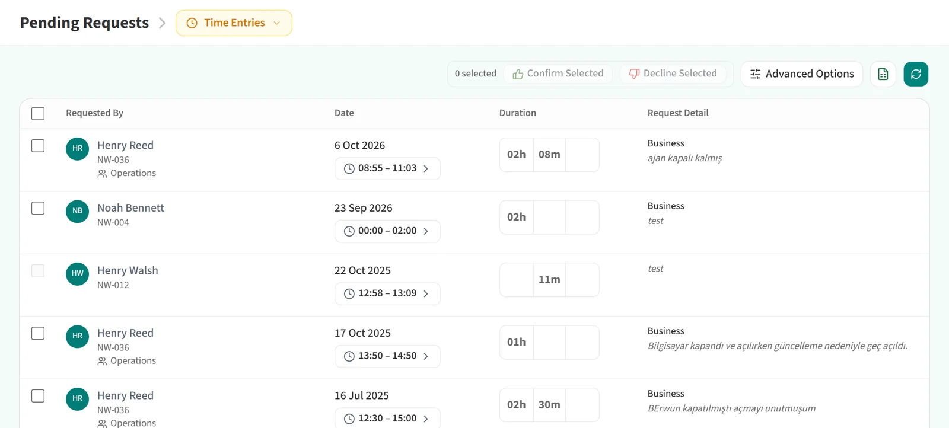Click the clock icon beside 08:55 – 11:03
The image size is (949, 428).
point(349,169)
